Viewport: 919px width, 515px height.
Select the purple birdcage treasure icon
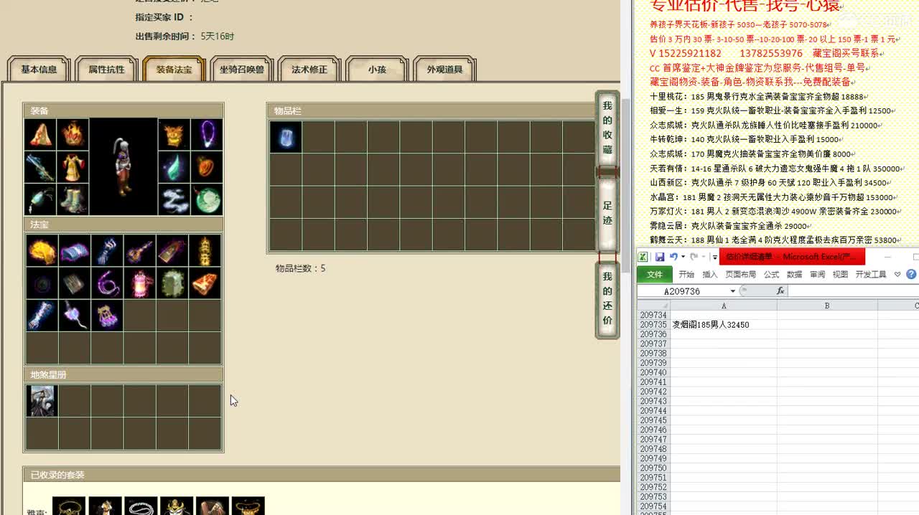point(107,316)
